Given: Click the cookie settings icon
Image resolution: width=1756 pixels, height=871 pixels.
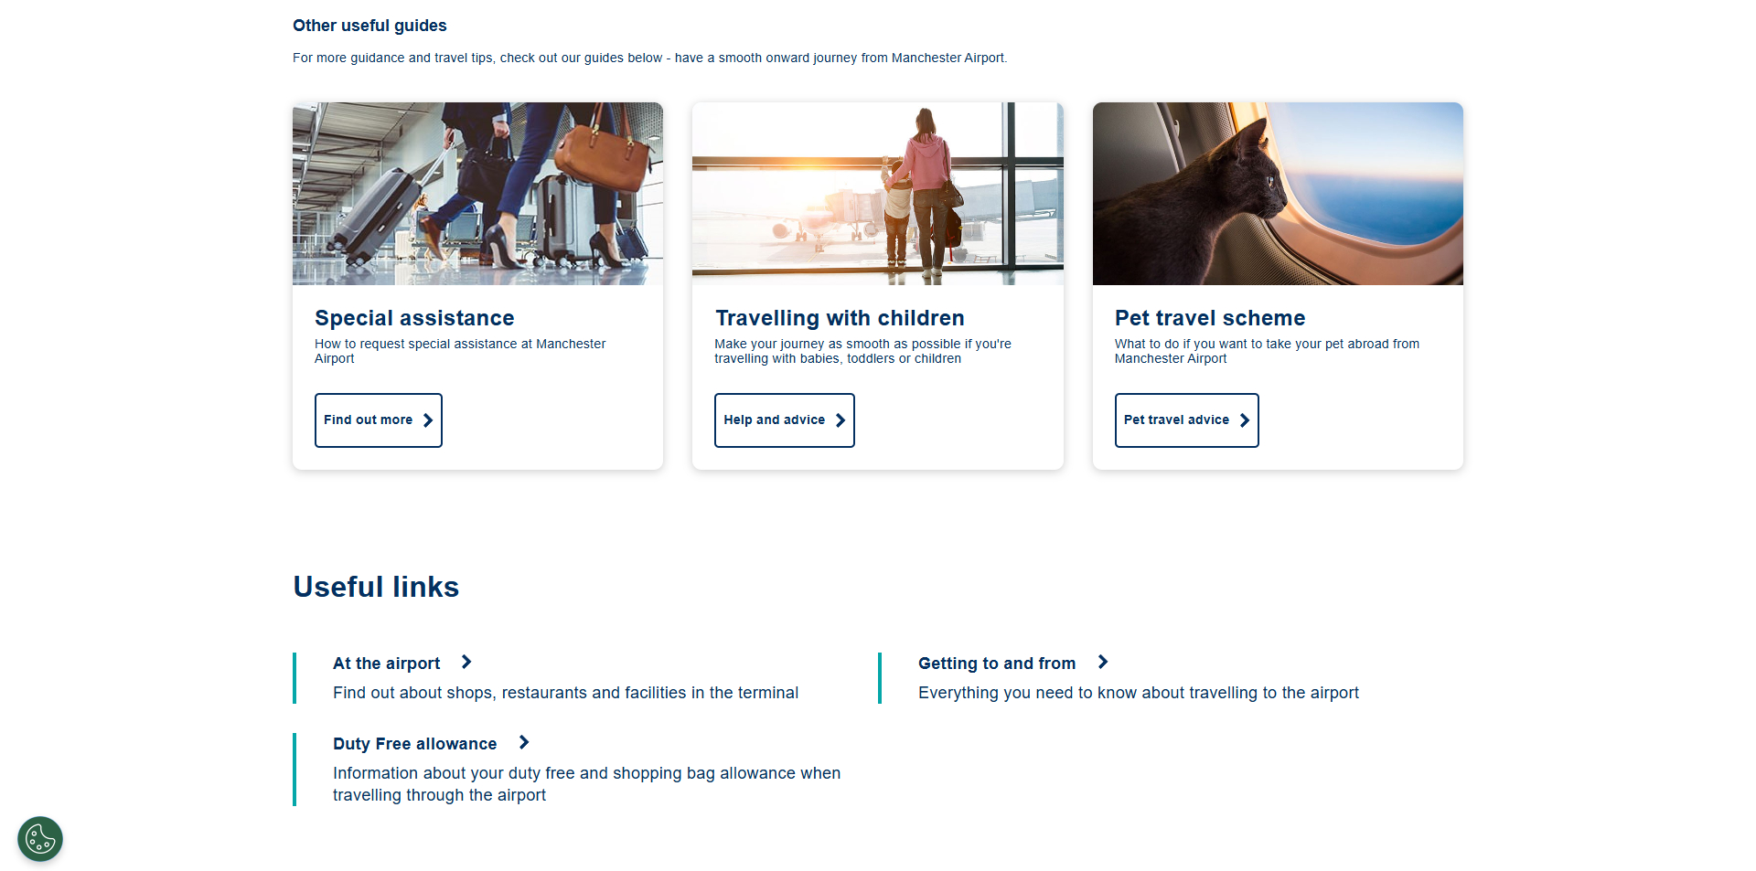Looking at the screenshot, I should pos(39,838).
